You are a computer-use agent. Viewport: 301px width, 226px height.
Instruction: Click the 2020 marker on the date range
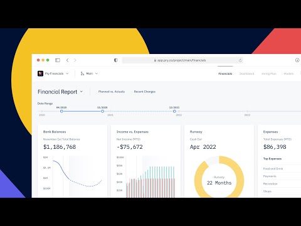(x=42, y=111)
